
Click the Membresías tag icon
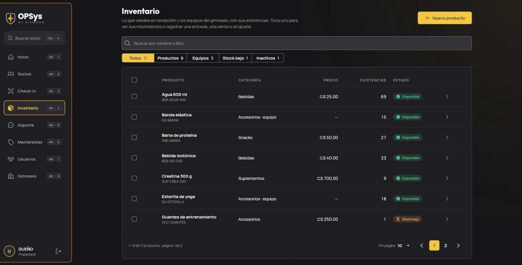coord(11,142)
